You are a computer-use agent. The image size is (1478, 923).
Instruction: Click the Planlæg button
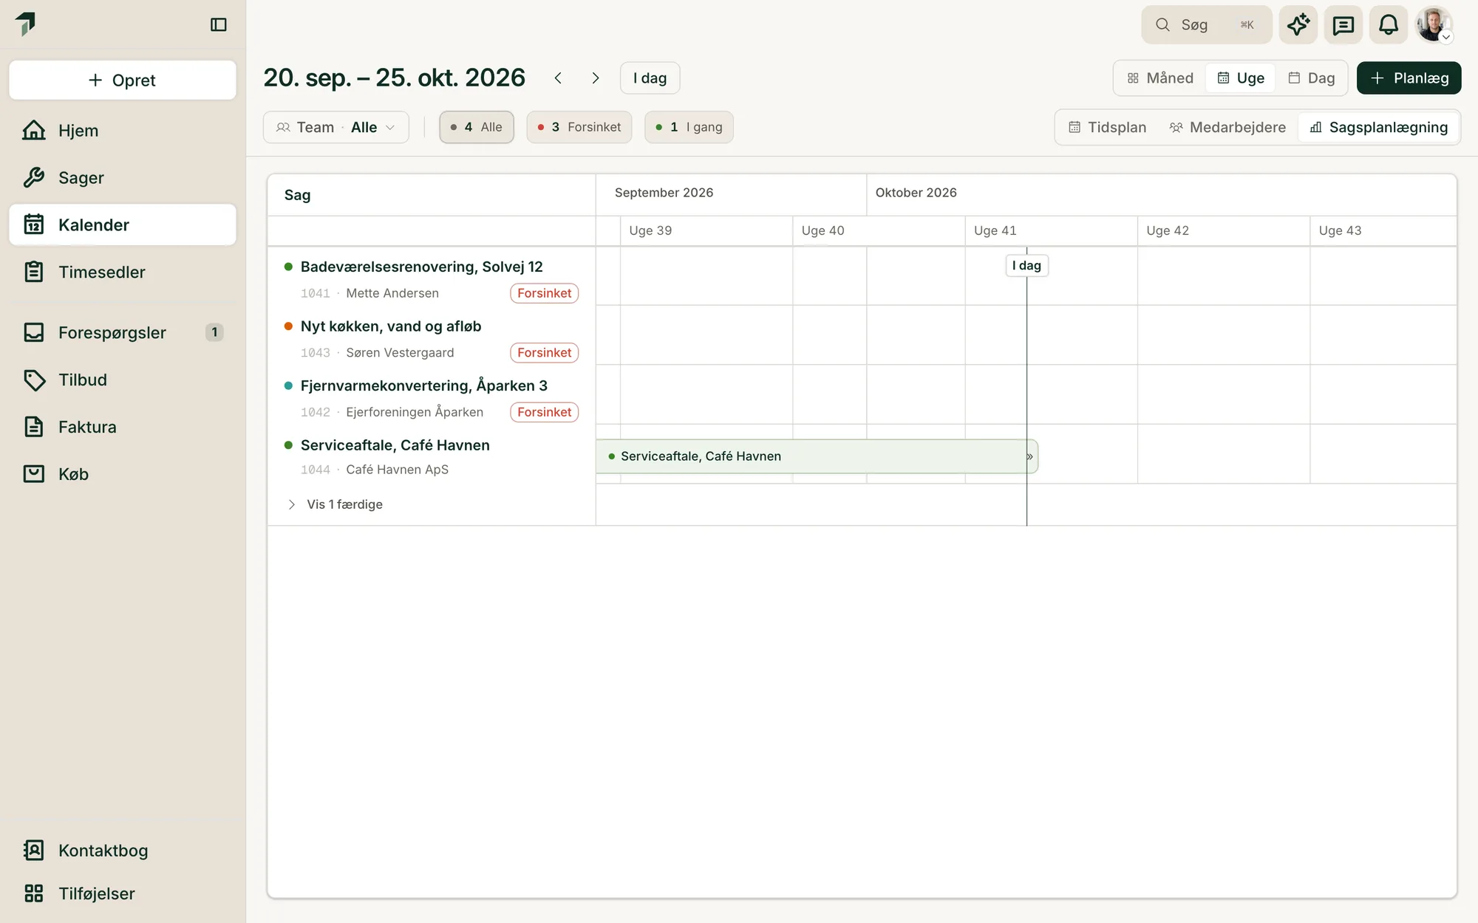coord(1409,78)
